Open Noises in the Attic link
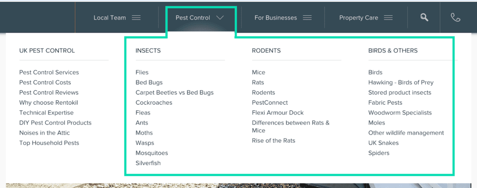The image size is (477, 188). pos(44,133)
